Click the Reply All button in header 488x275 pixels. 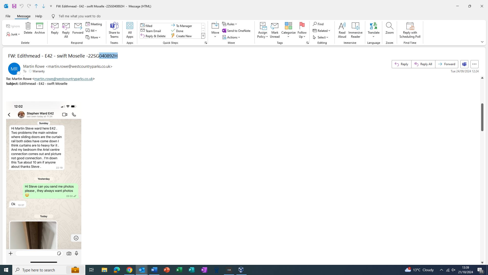[x=423, y=64]
